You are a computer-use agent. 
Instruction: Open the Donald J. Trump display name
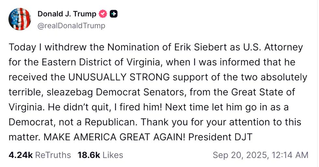pyautogui.click(x=67, y=14)
